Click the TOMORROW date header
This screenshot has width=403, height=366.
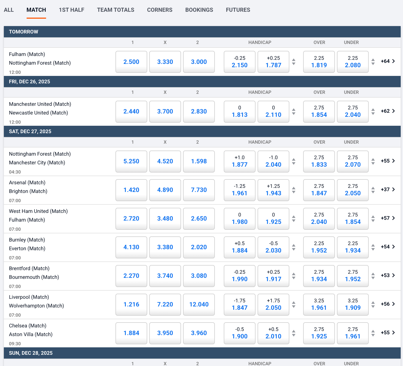202,32
